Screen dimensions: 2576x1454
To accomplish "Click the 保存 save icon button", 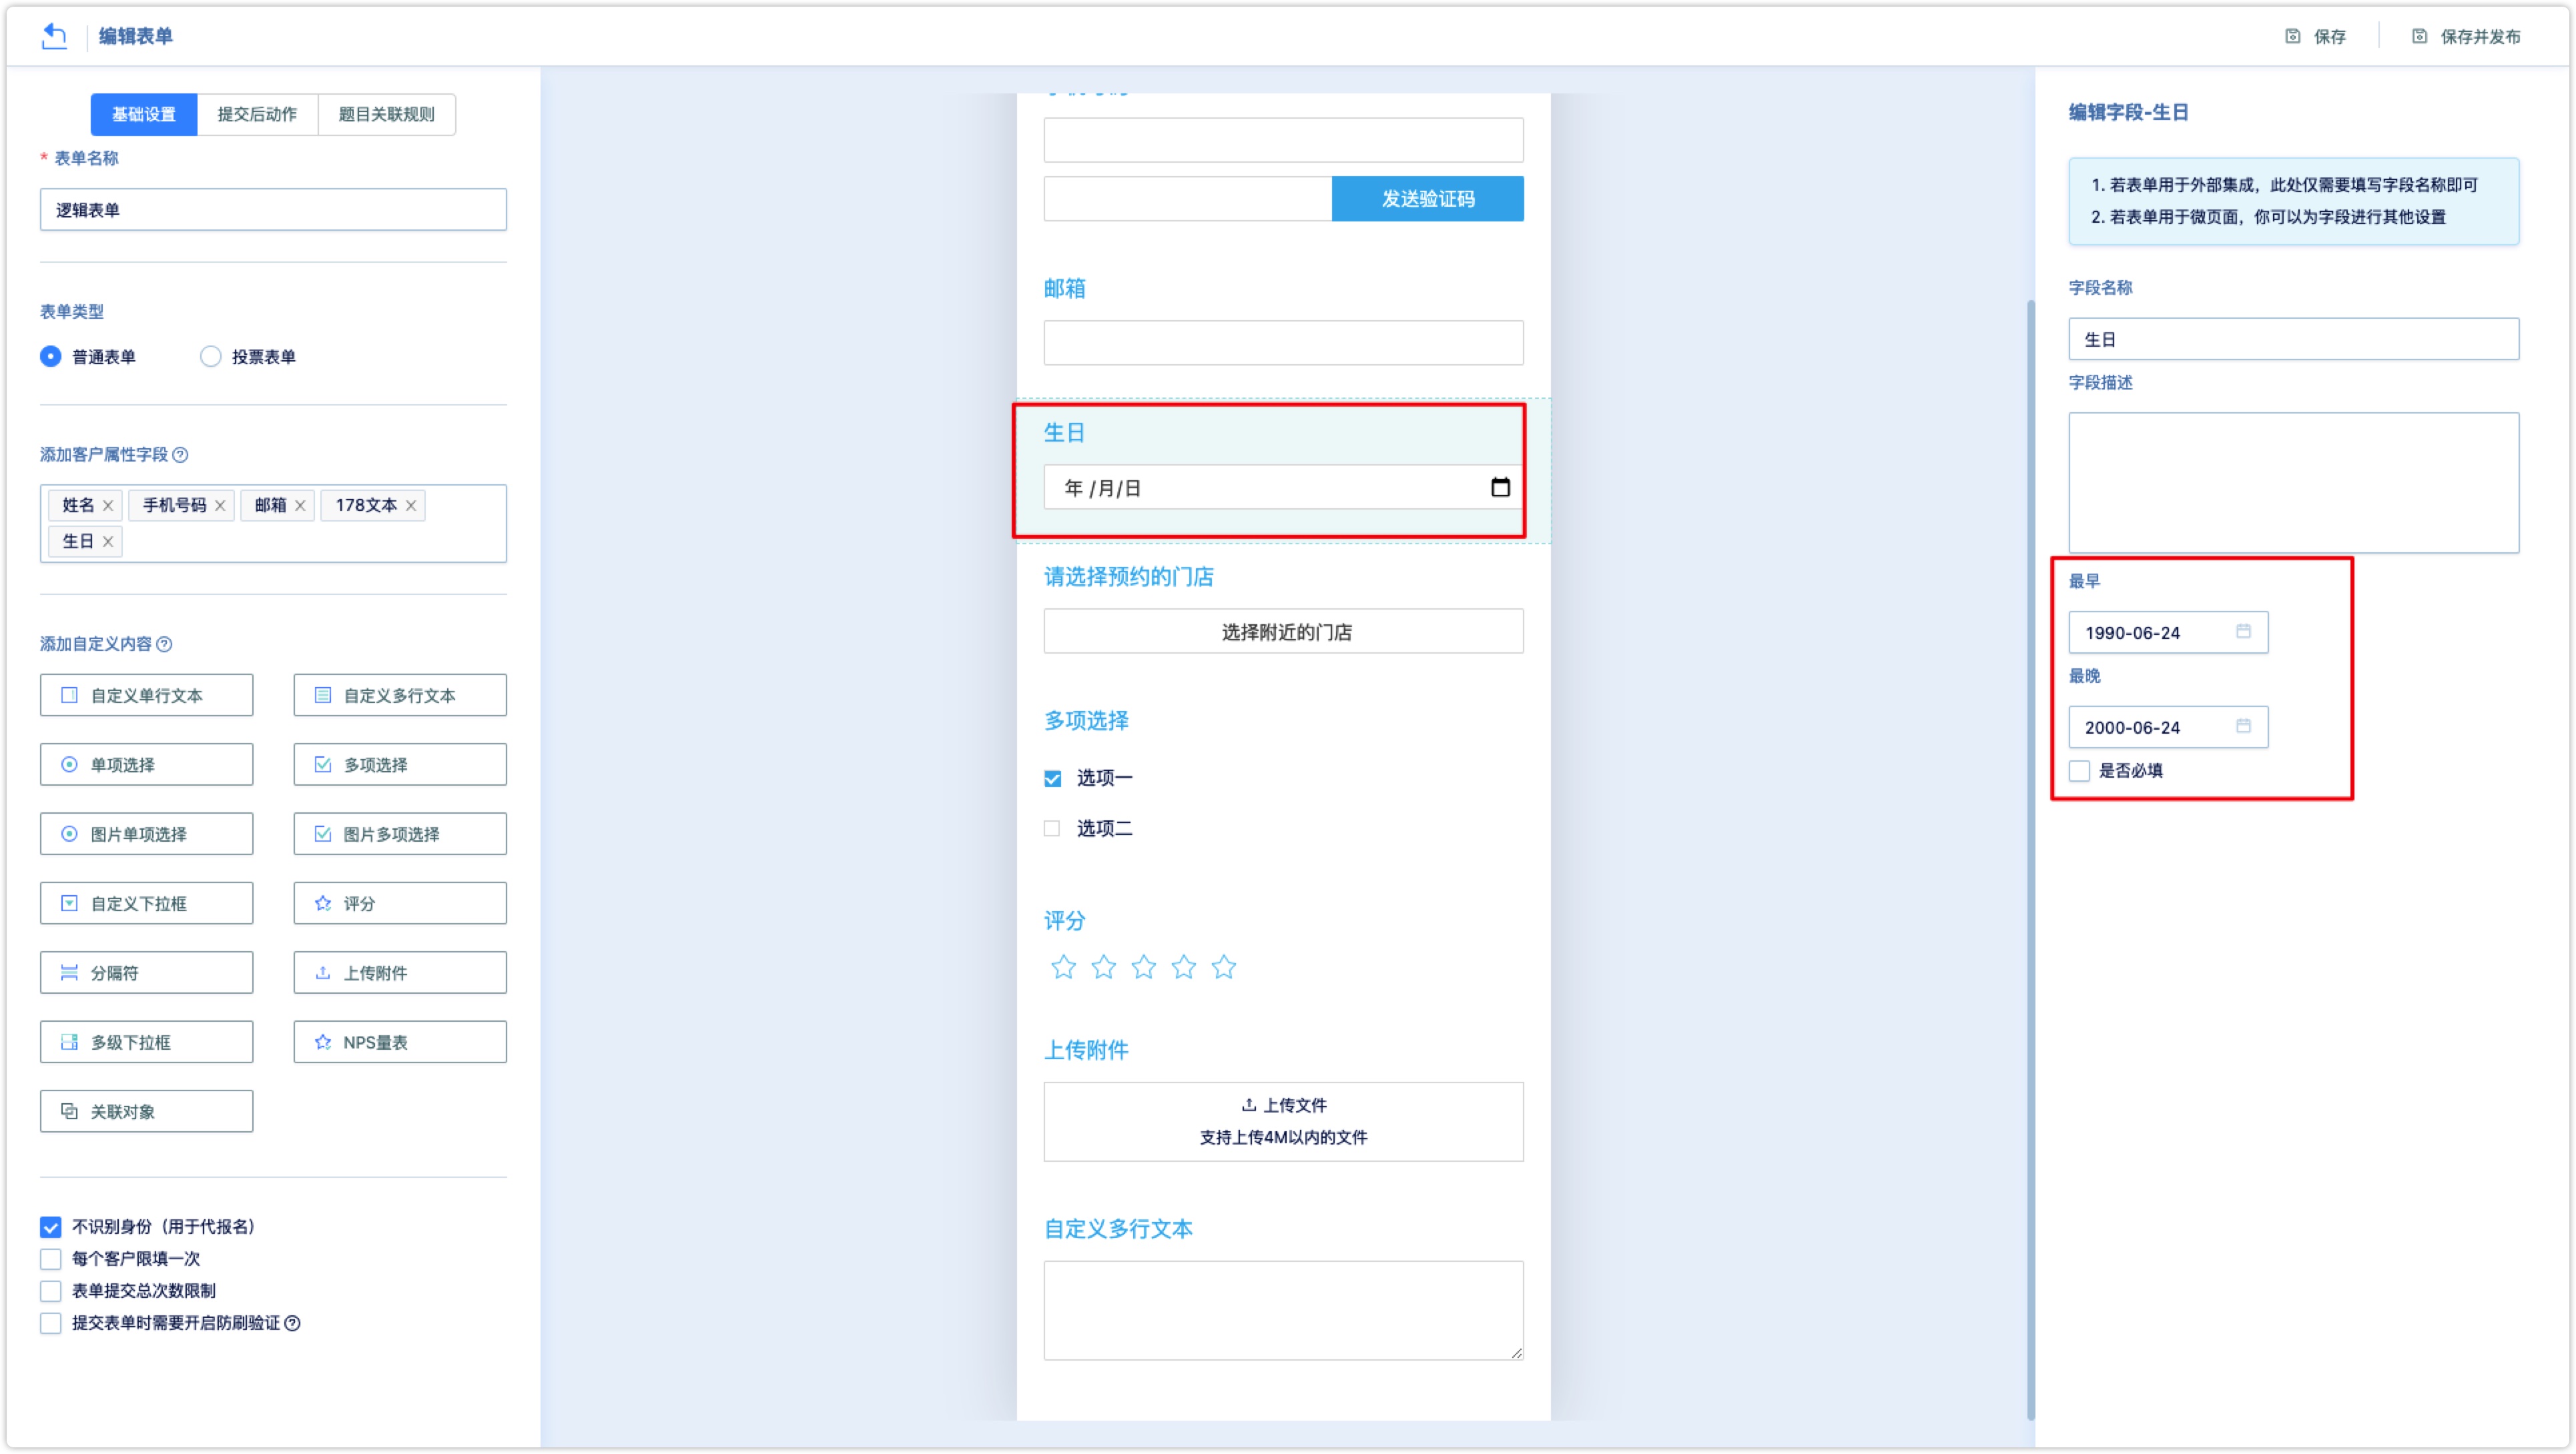I will click(2315, 36).
